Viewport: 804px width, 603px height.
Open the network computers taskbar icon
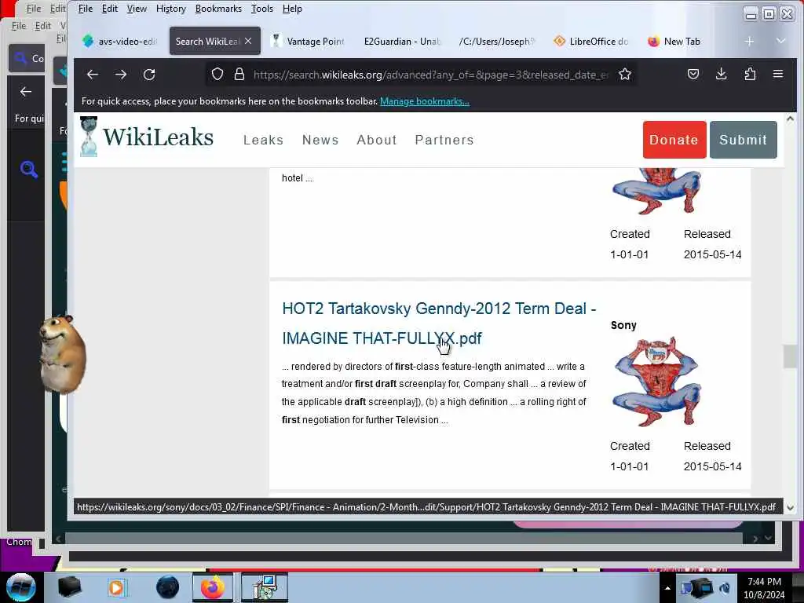tap(265, 587)
